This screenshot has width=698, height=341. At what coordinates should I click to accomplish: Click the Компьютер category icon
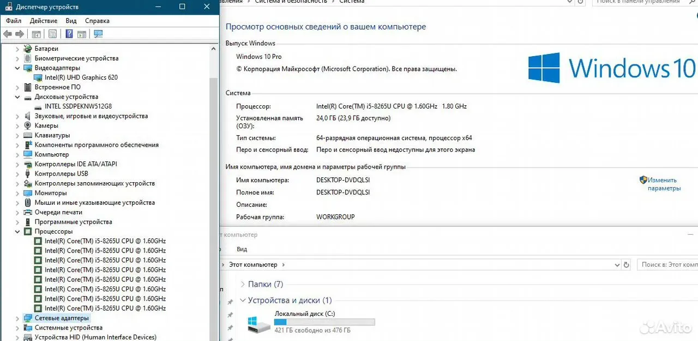28,154
